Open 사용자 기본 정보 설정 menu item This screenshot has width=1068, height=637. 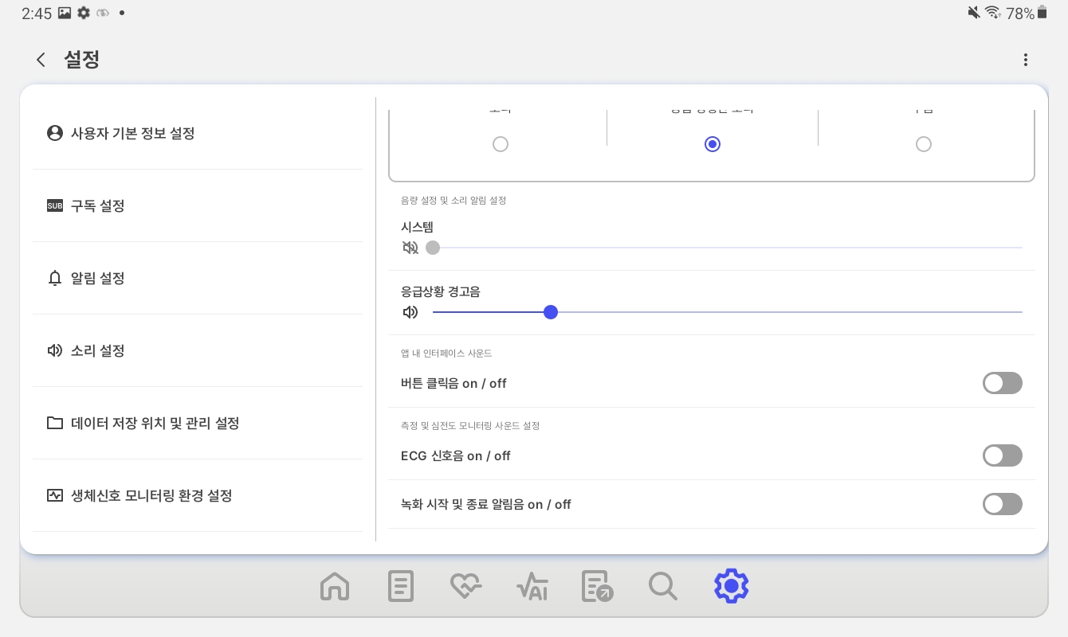click(198, 133)
